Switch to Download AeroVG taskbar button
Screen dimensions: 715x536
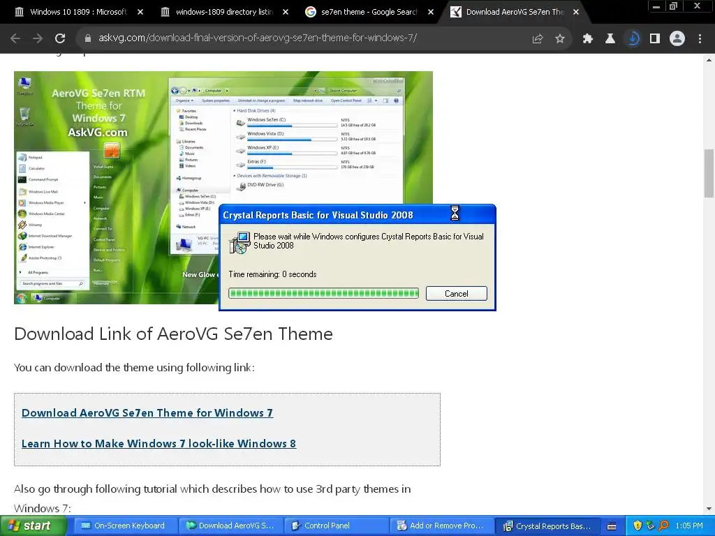click(x=230, y=526)
